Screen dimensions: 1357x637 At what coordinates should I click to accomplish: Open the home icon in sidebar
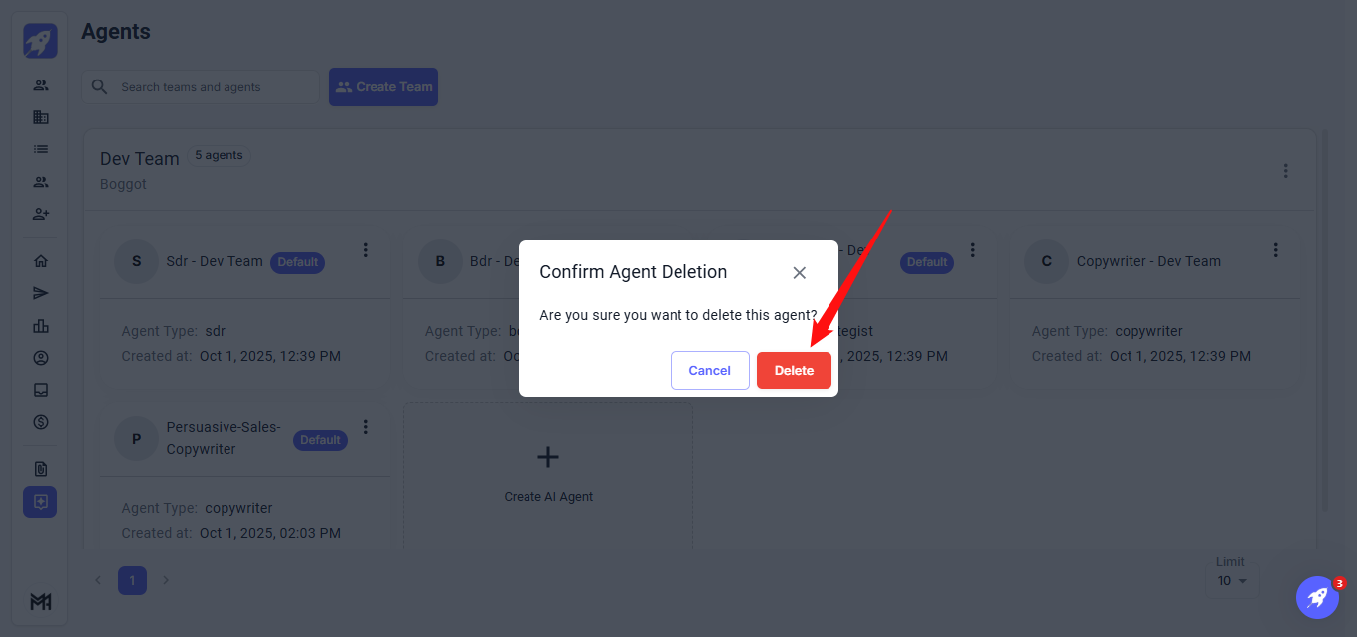pos(41,261)
